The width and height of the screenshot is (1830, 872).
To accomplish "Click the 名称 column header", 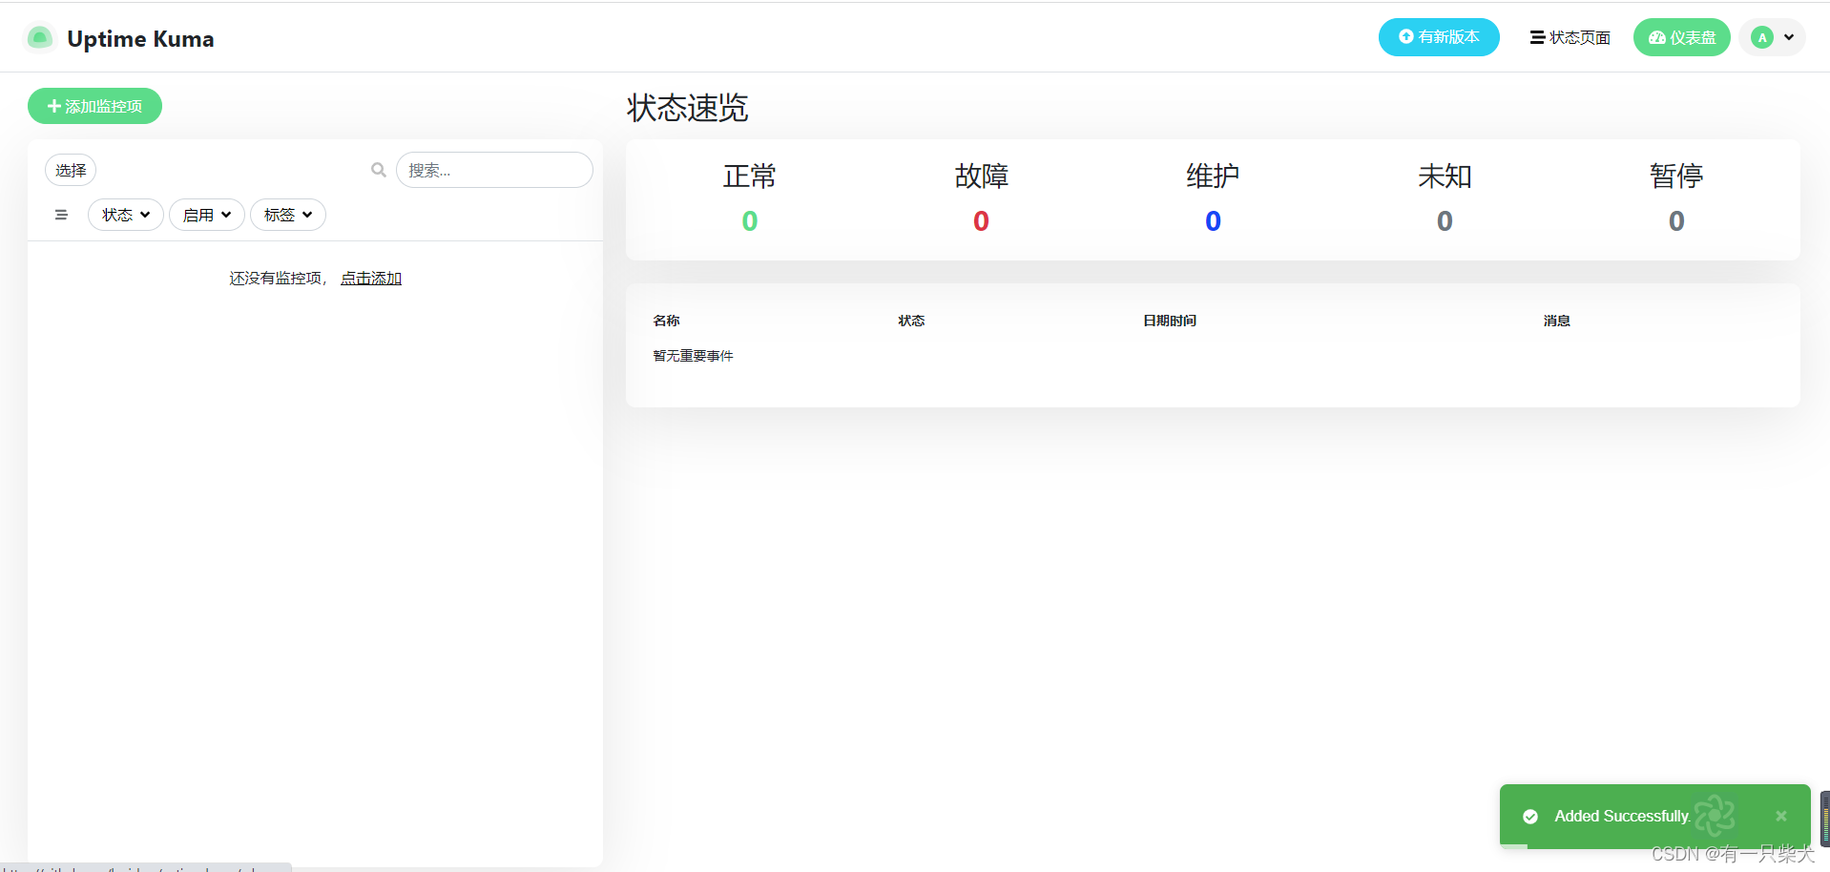I will [666, 321].
